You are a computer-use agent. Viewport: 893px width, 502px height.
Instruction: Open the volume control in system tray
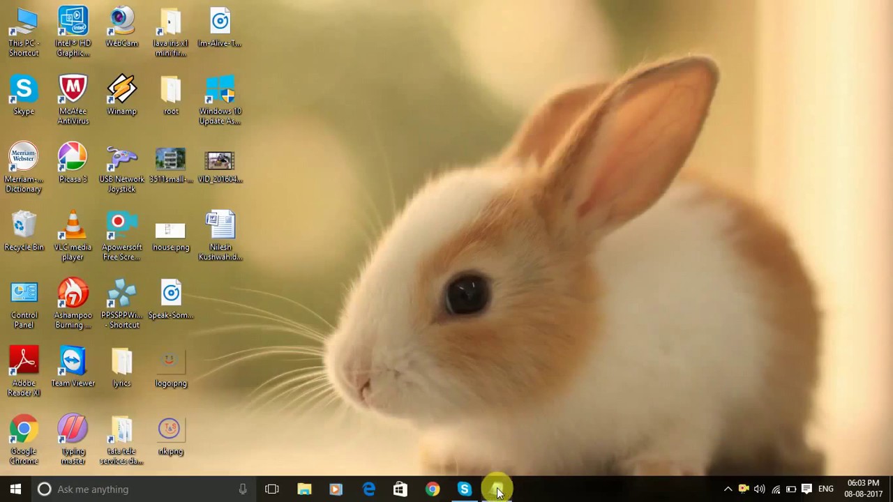(x=760, y=489)
